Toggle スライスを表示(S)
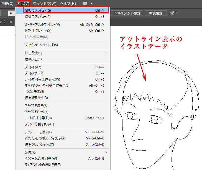The width and height of the screenshot is (202, 170). 62,106
